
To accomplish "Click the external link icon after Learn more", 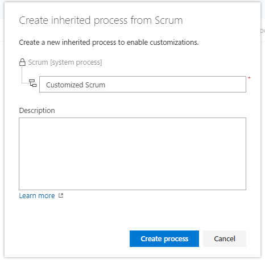I will point(61,195).
